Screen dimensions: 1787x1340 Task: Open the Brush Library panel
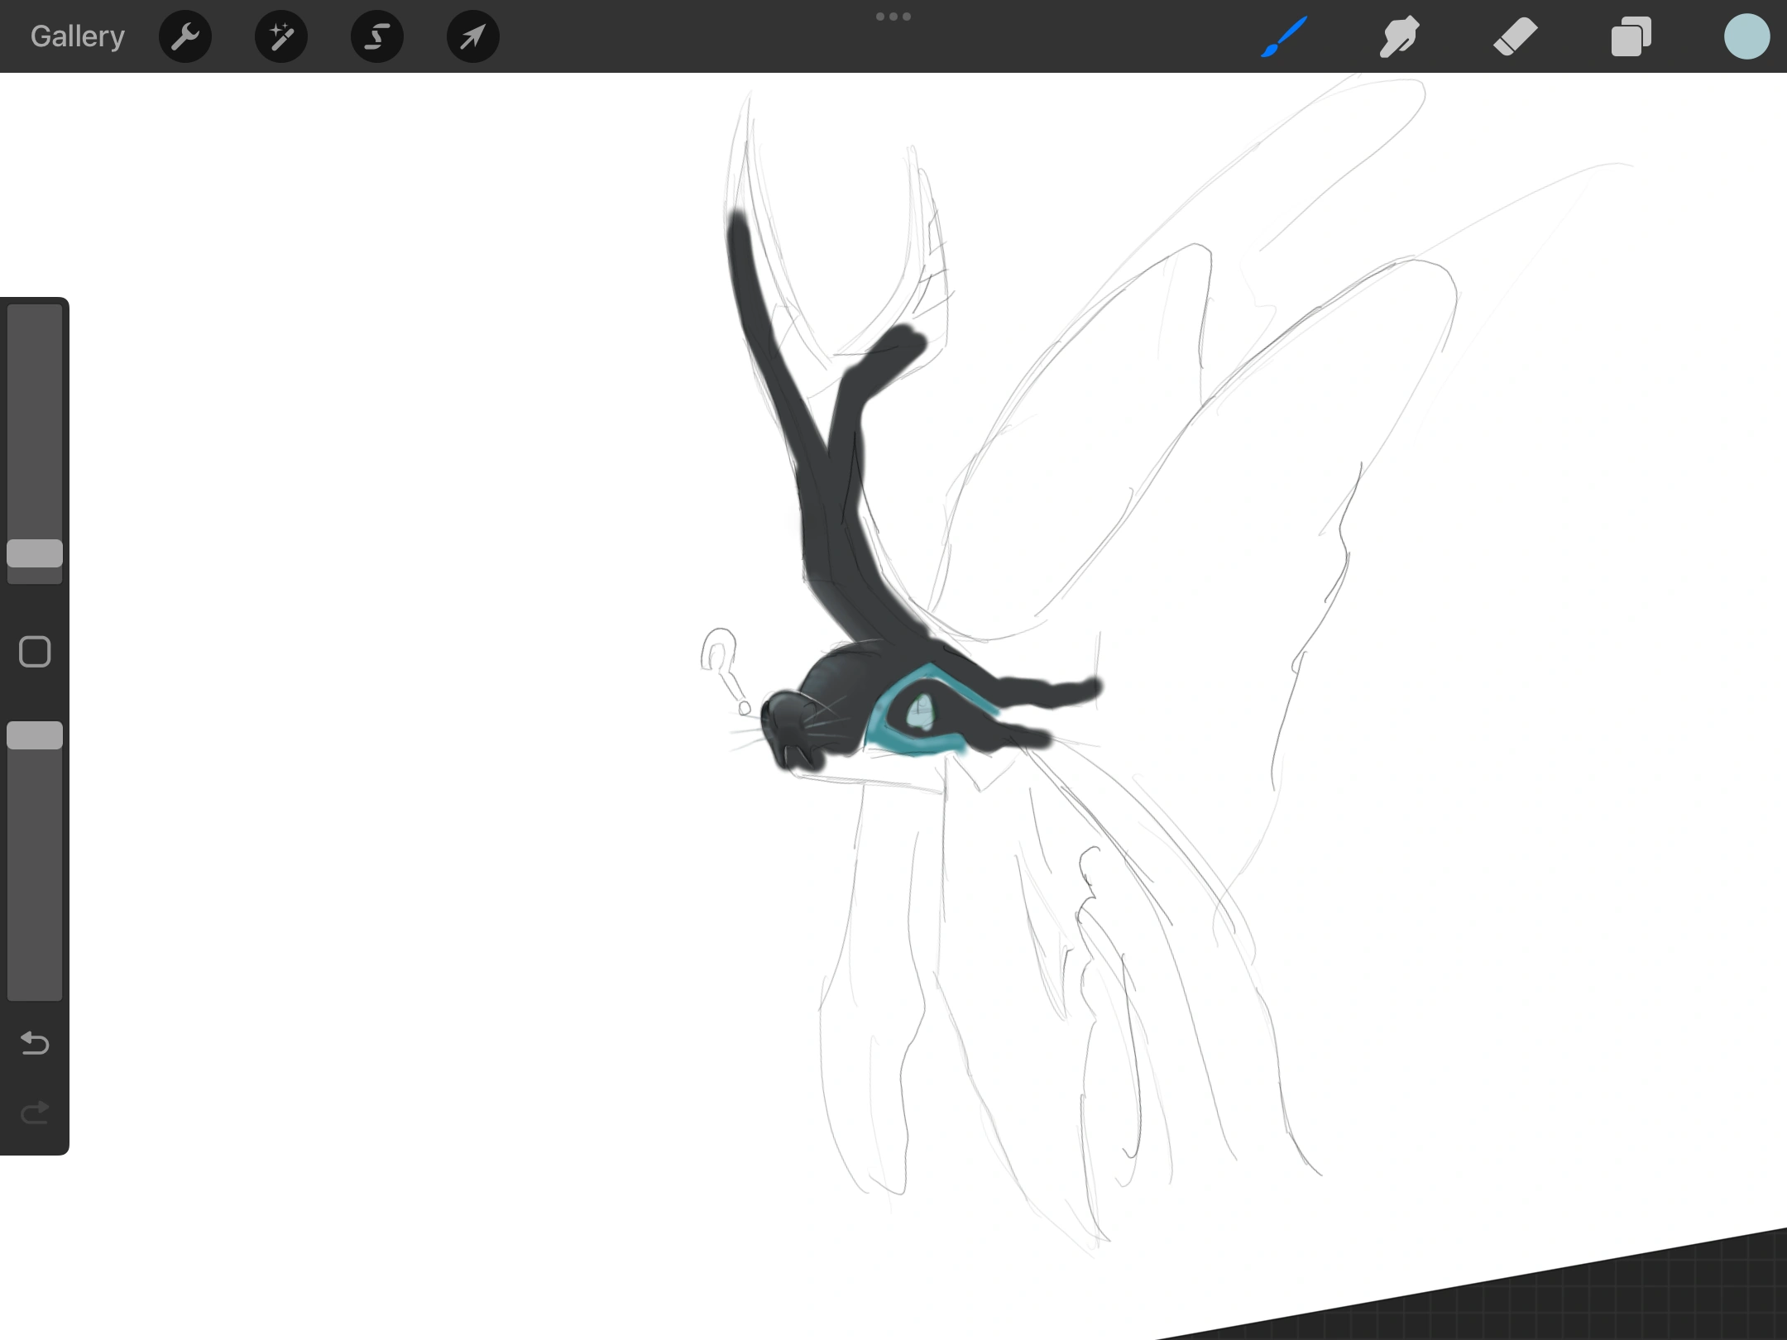[1283, 36]
